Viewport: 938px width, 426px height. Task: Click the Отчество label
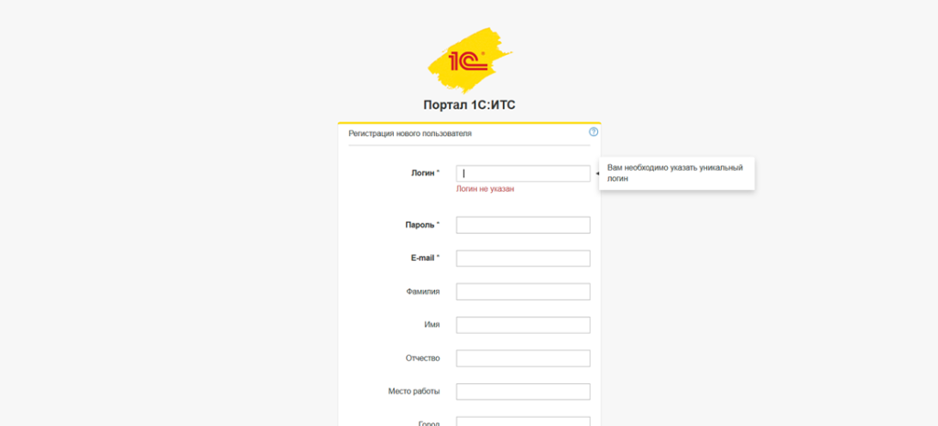click(x=422, y=358)
